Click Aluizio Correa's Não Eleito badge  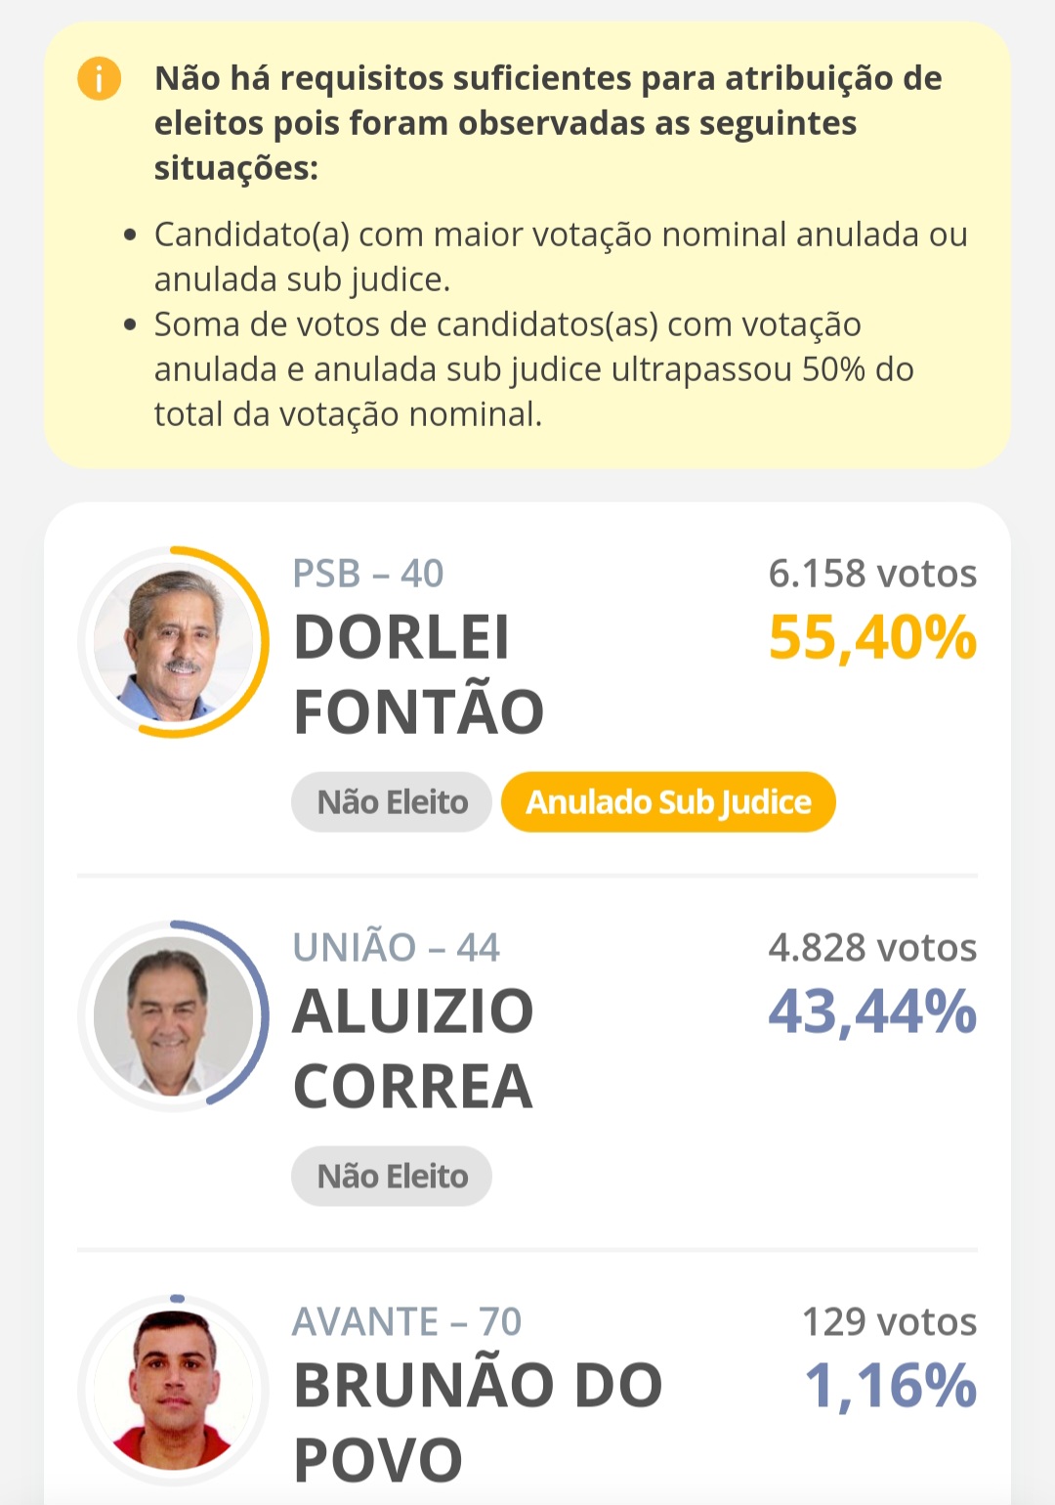(x=392, y=1177)
